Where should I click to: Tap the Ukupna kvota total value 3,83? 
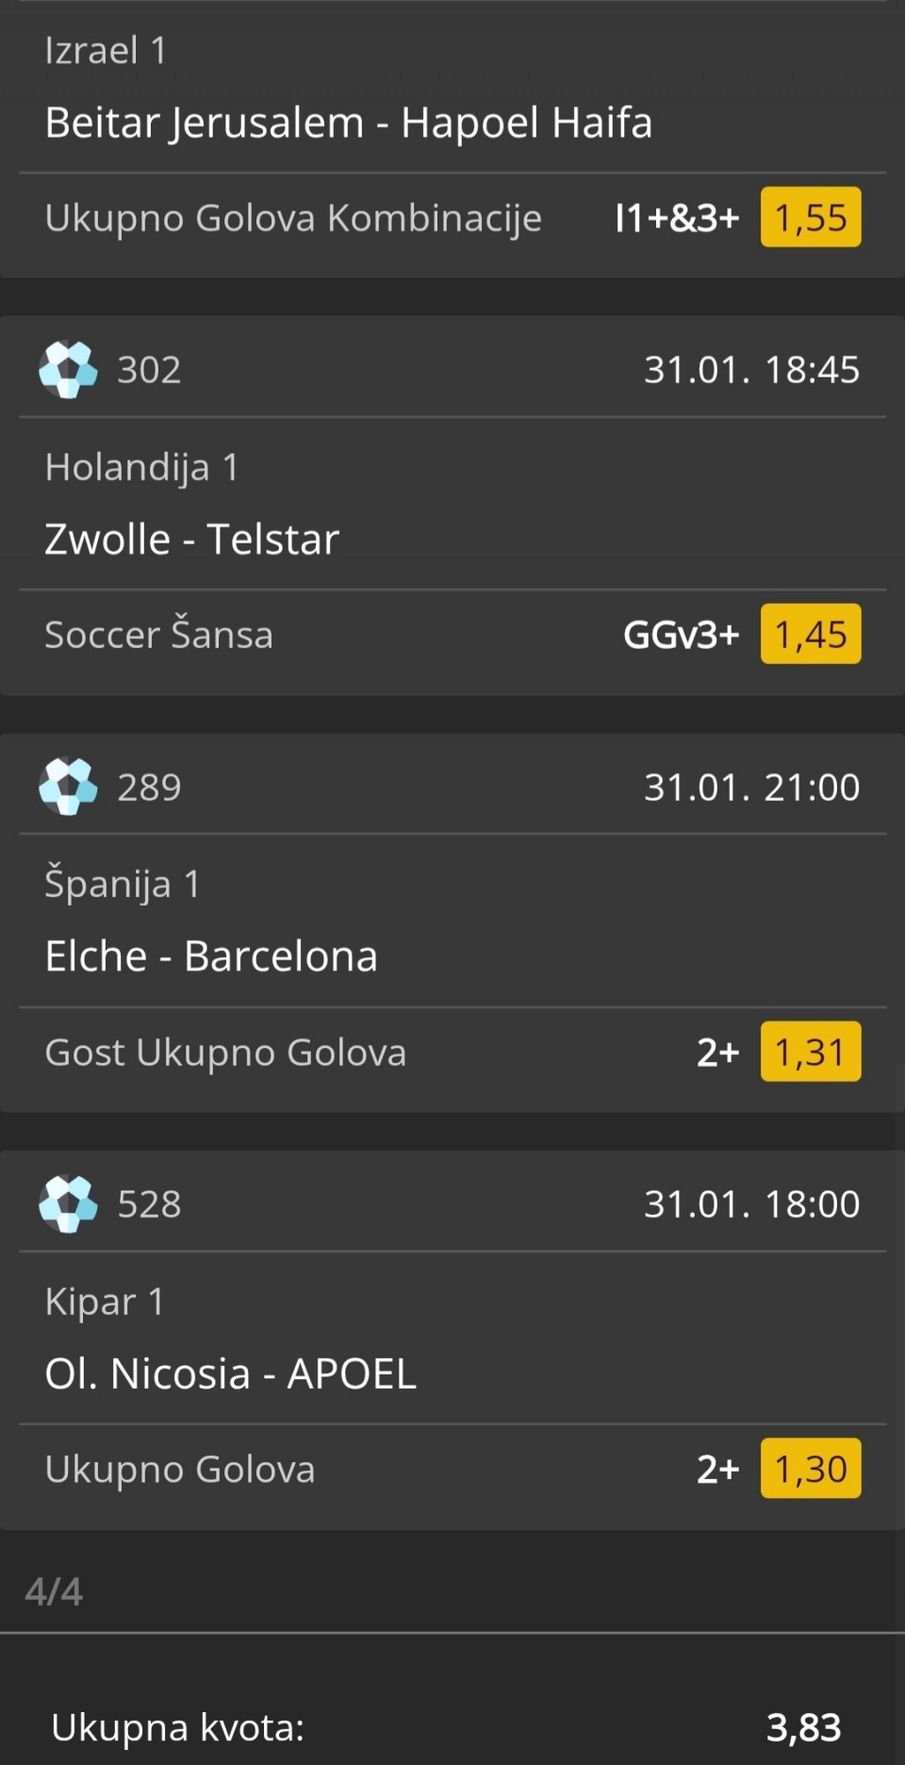[803, 1727]
